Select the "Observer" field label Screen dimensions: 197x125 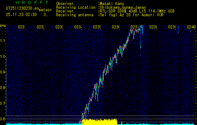click(65, 3)
